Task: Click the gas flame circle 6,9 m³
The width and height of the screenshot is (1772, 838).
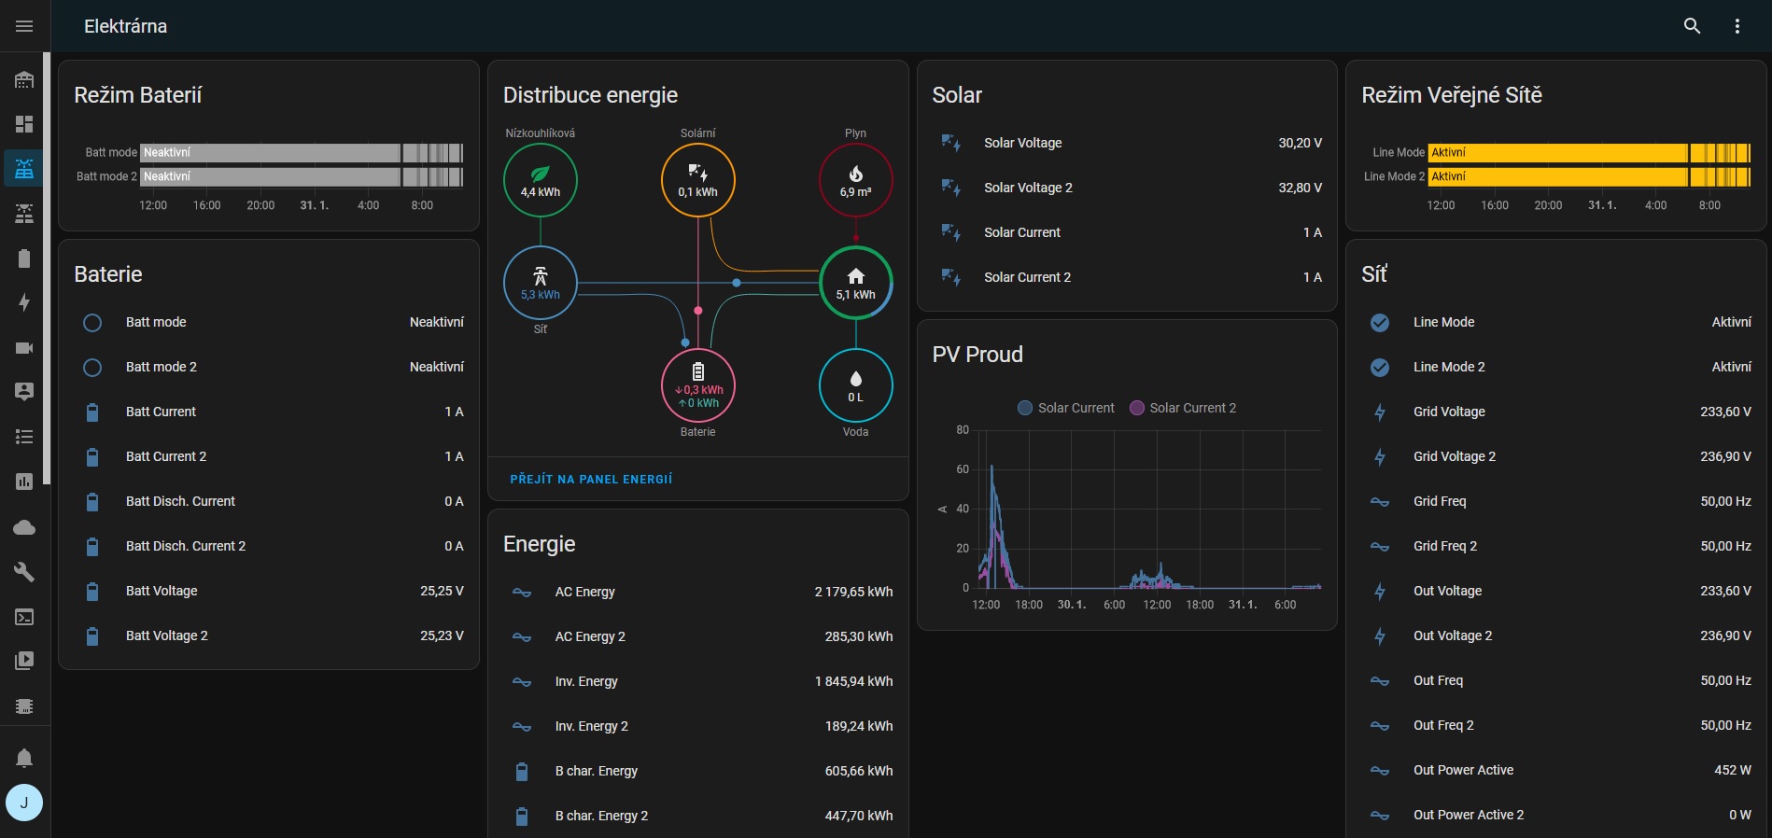Action: 856,180
